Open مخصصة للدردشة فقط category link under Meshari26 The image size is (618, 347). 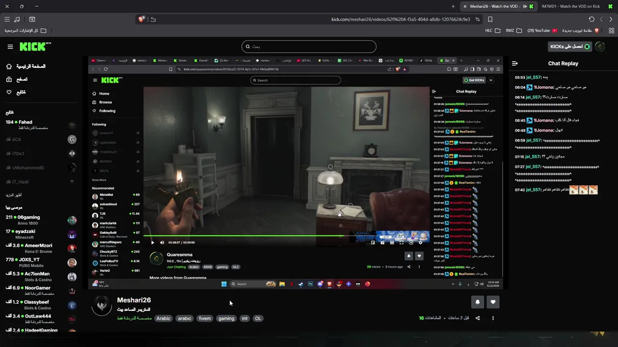click(134, 318)
